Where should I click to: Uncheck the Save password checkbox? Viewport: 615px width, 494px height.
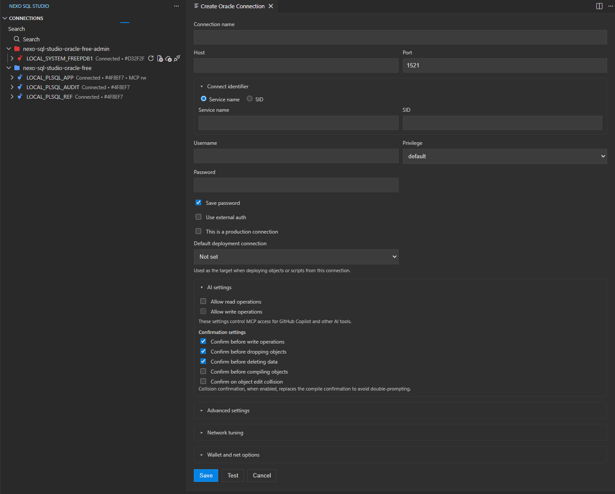click(x=198, y=203)
